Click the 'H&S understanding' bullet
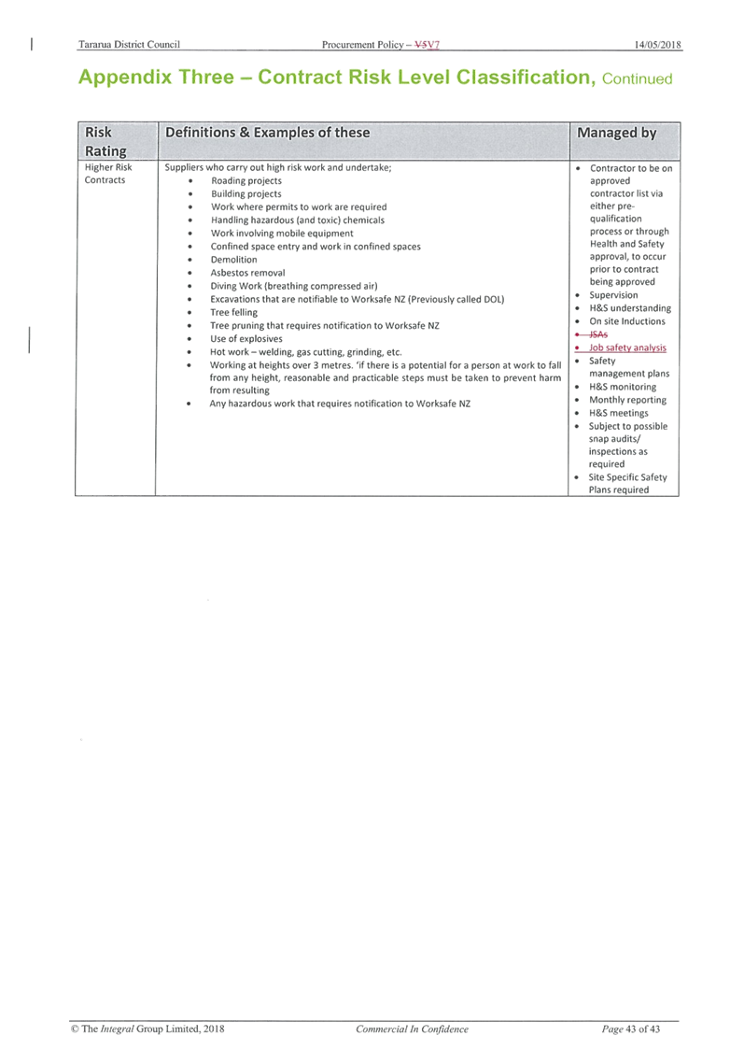Screen dimensions: 744x1064 (x=630, y=308)
